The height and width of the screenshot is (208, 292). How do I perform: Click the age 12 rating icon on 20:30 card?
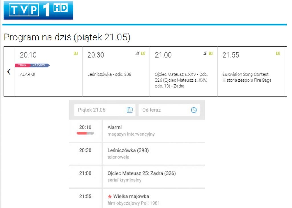point(143,53)
